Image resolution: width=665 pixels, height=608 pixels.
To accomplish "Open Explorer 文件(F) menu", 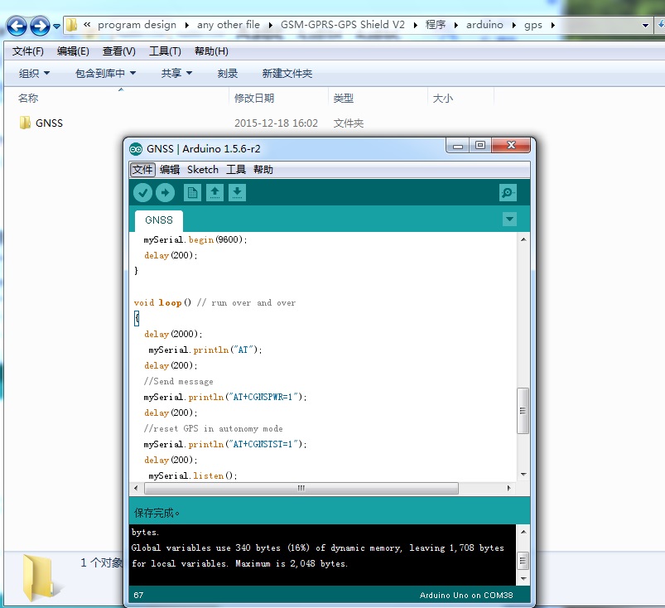I will (x=28, y=51).
